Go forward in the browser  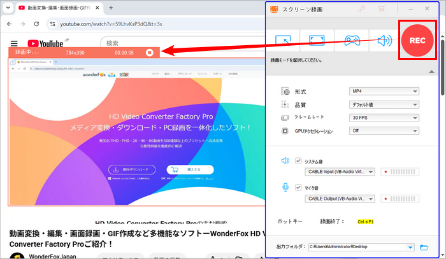[x=23, y=24]
